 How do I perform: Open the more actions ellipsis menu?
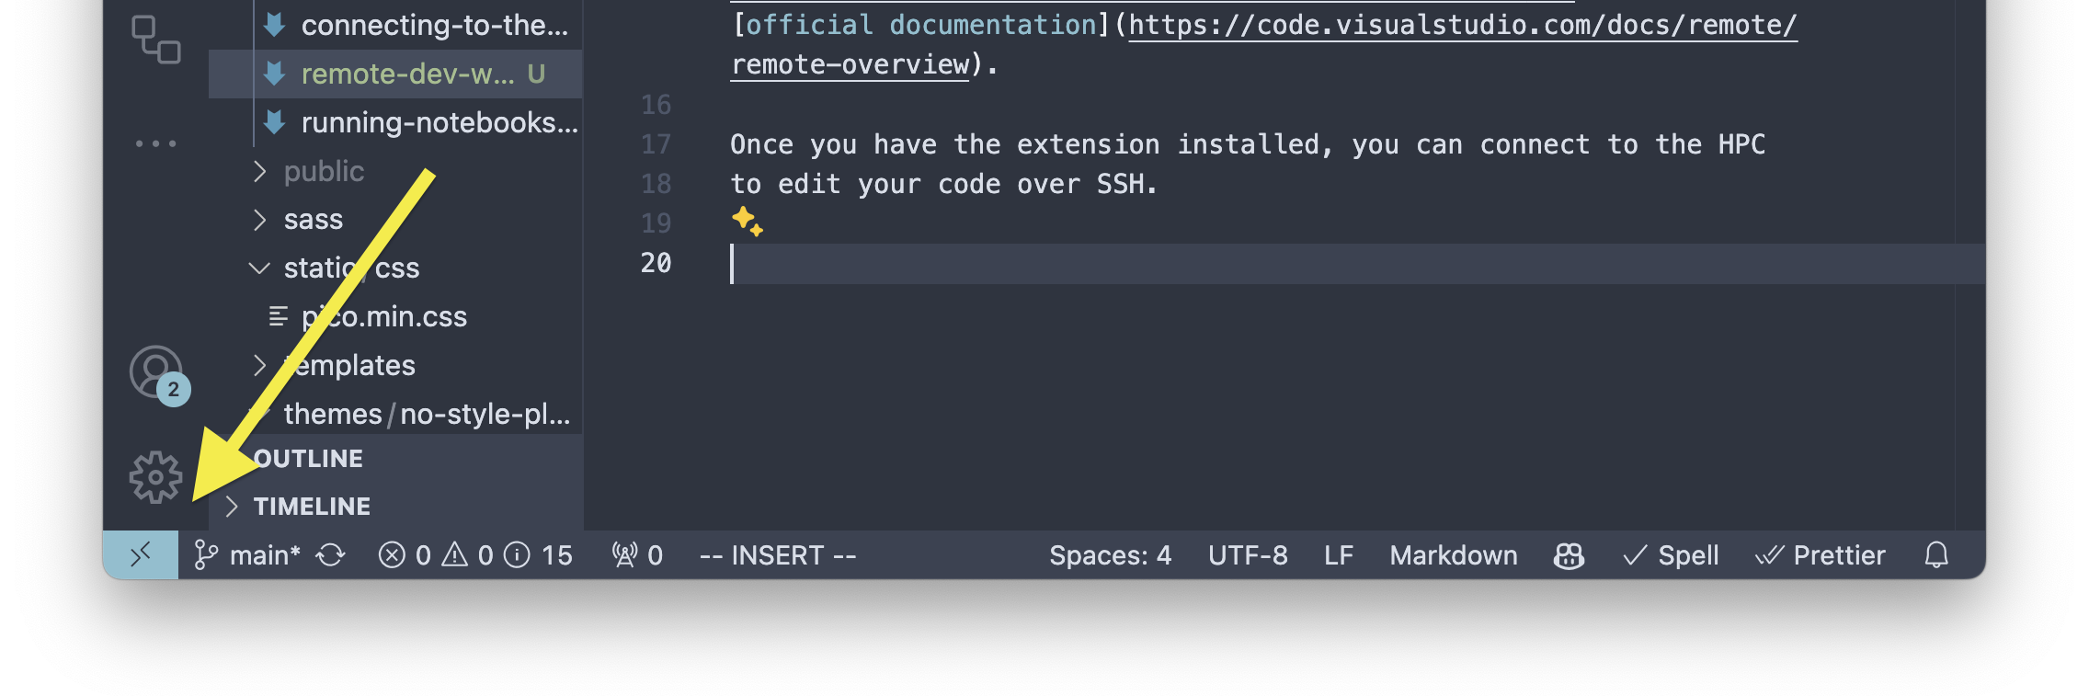click(x=156, y=143)
